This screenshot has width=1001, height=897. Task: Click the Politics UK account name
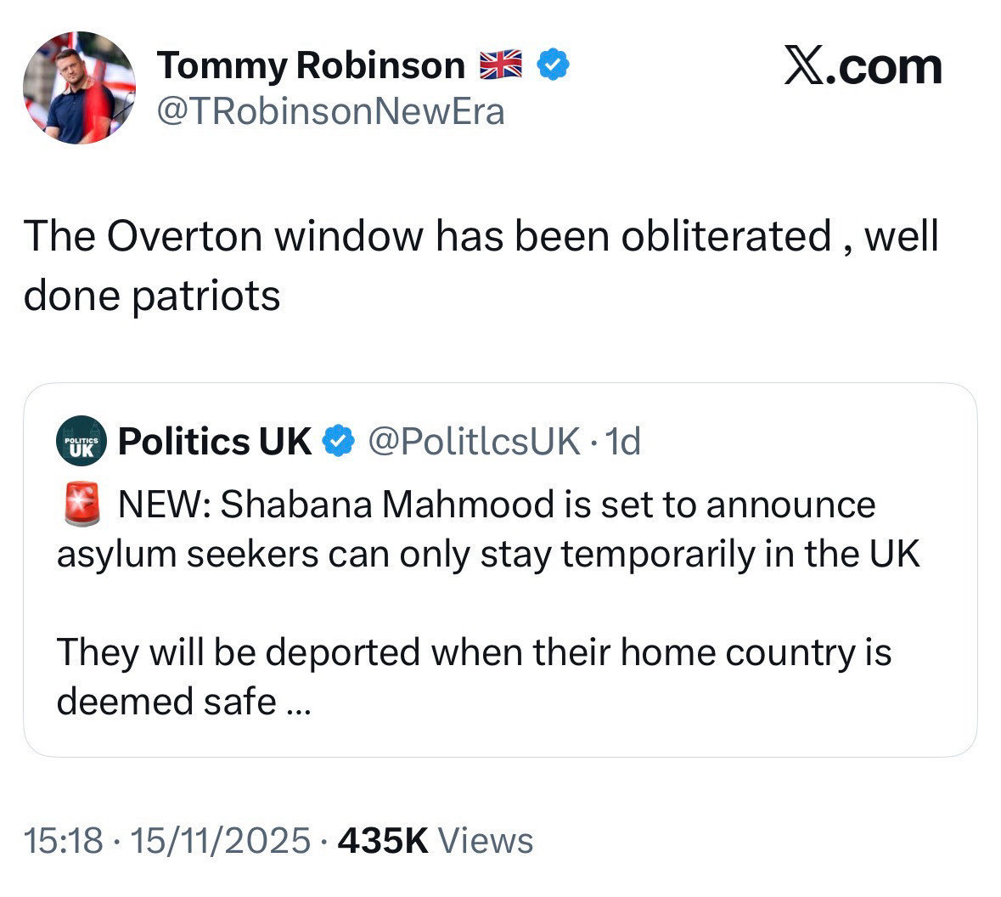click(x=215, y=441)
